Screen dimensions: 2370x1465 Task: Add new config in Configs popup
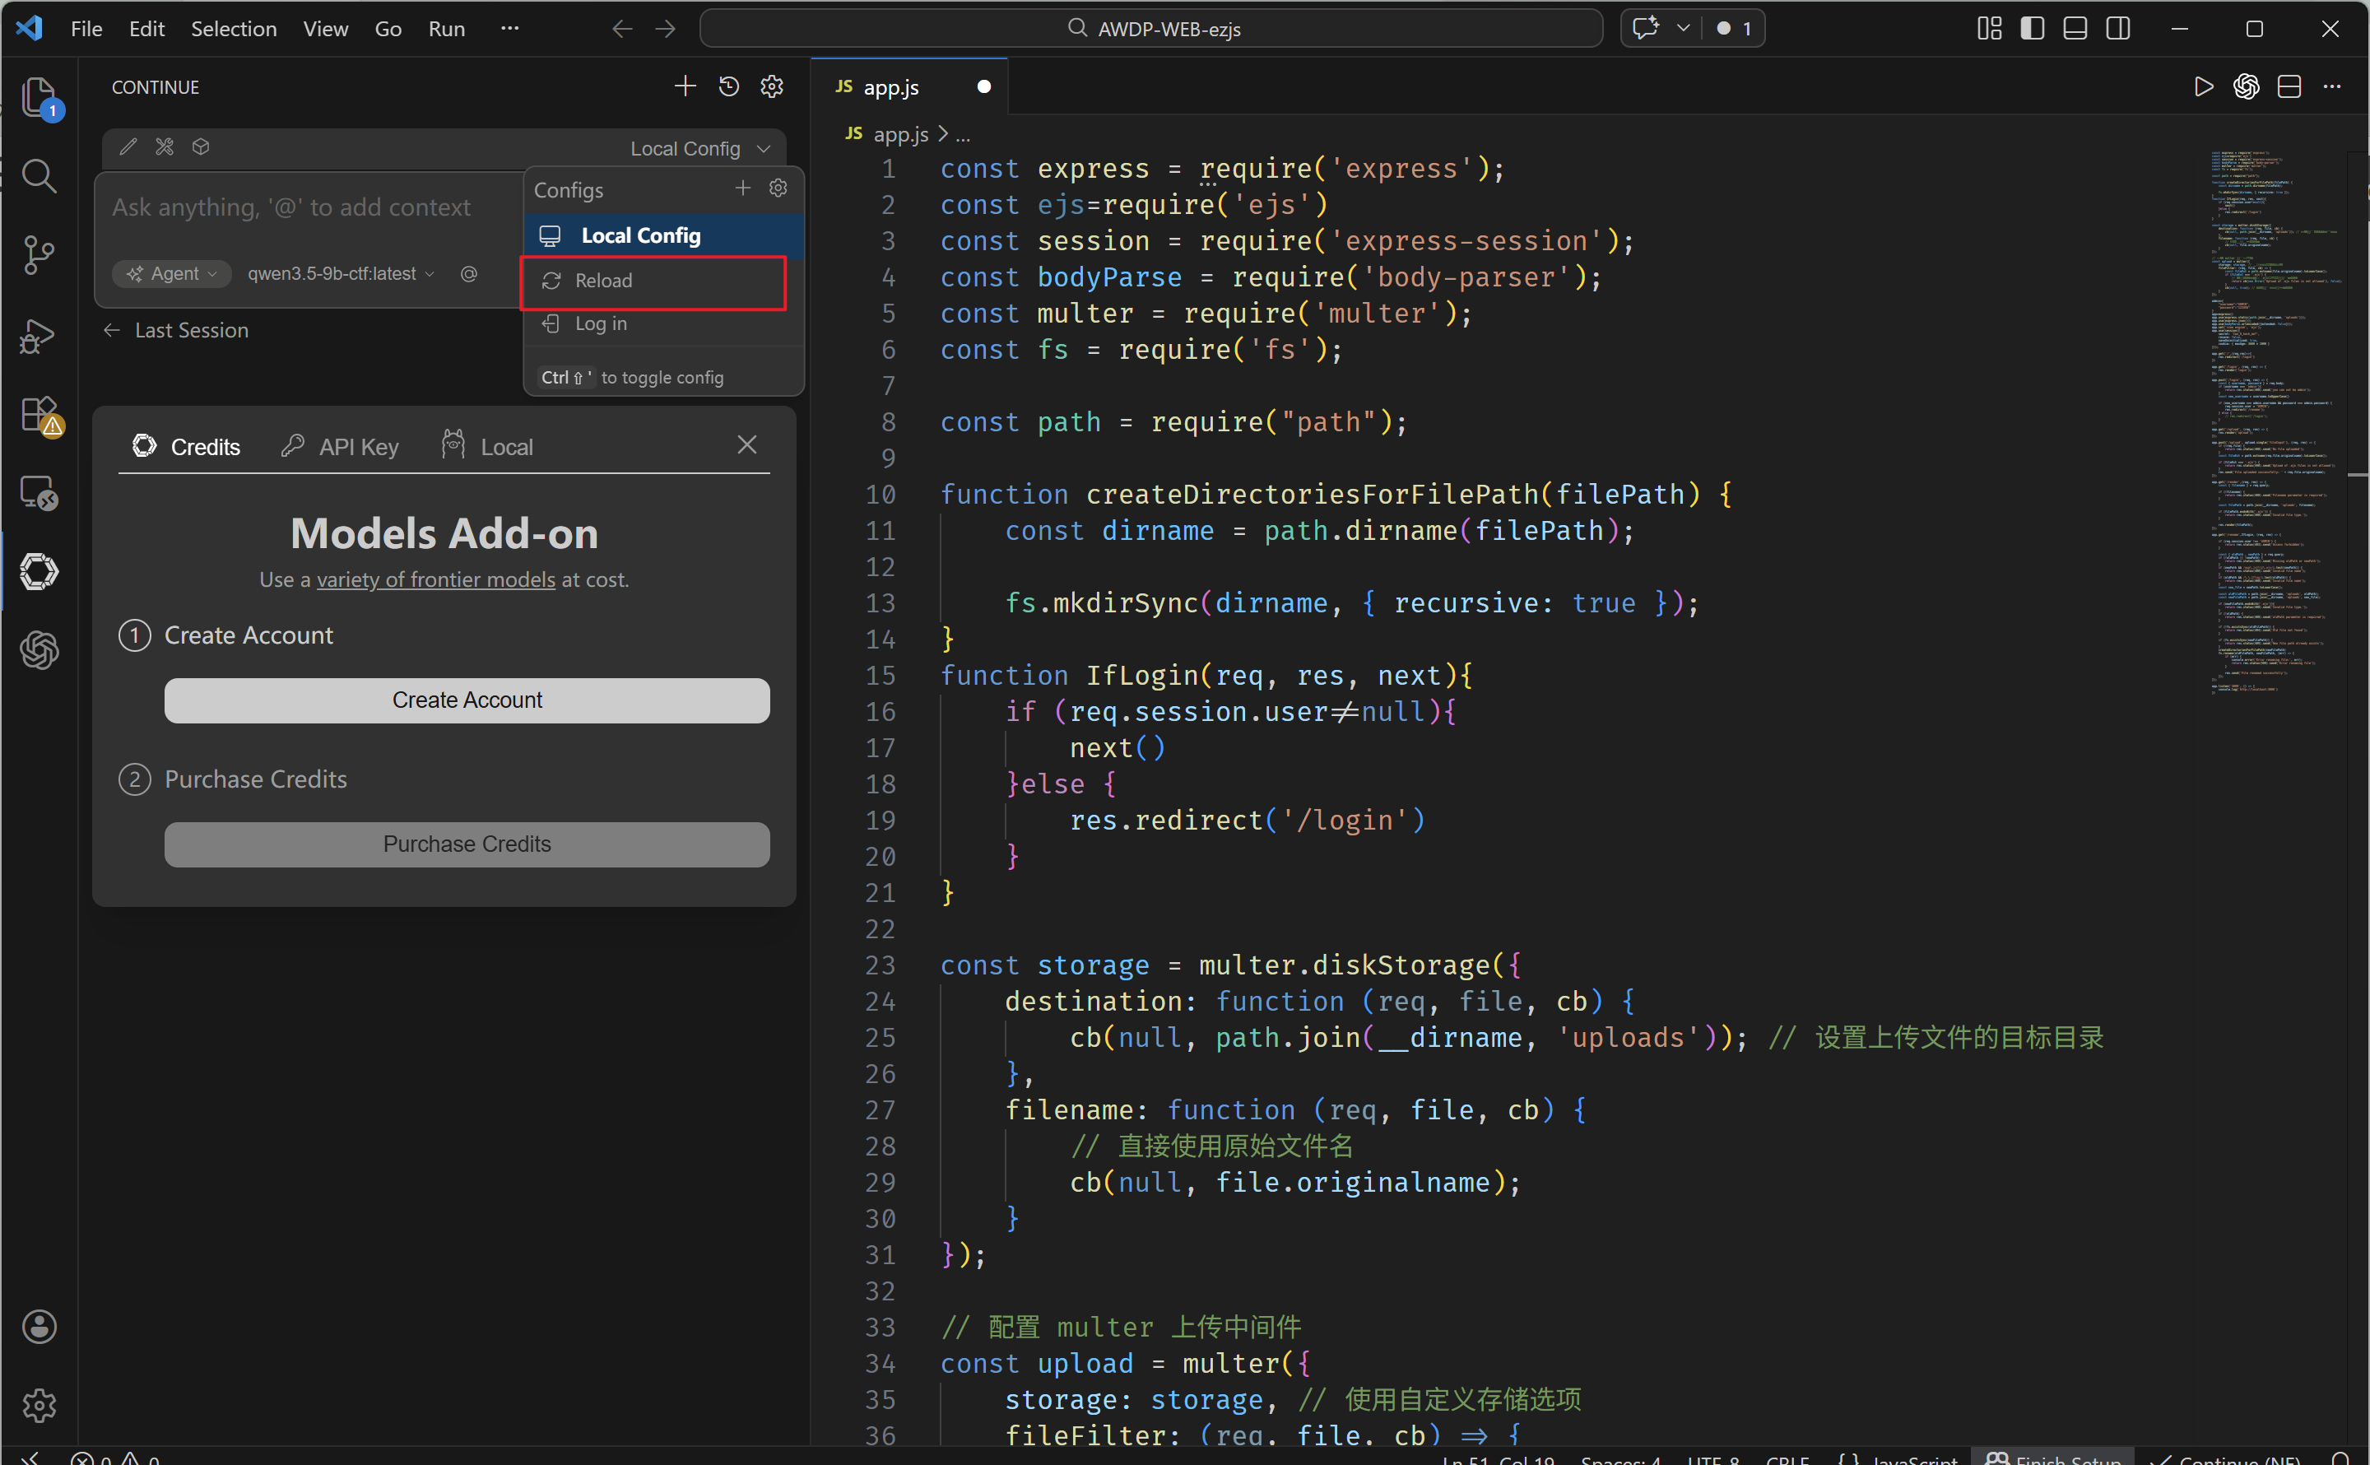point(743,189)
